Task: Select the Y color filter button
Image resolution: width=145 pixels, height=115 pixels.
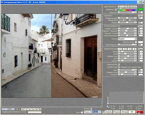Action: (x=122, y=6)
